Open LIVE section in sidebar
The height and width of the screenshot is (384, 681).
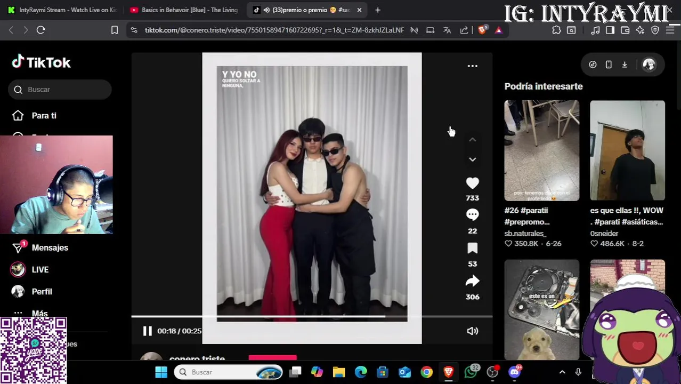[x=30, y=270]
